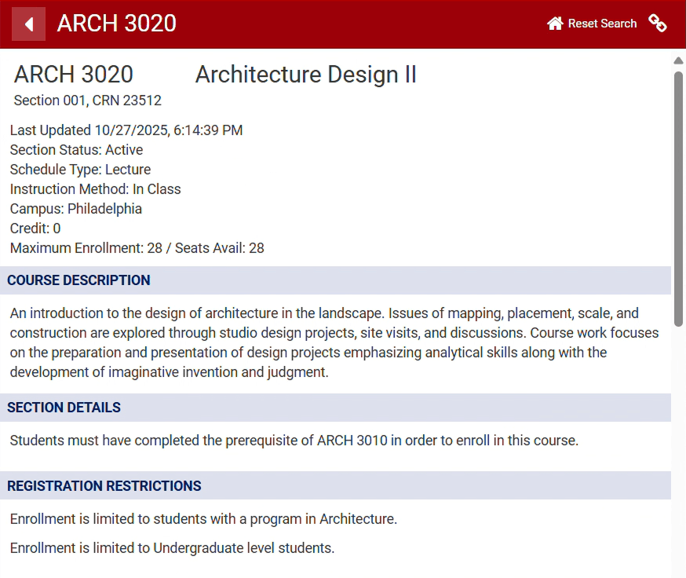686x578 pixels.
Task: Go back using the left arrow button
Action: [x=28, y=24]
